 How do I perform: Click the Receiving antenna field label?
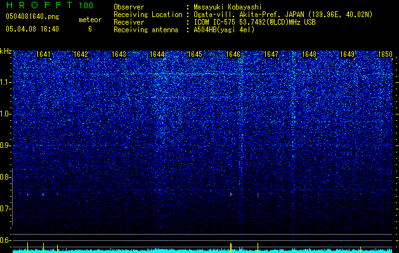pos(146,30)
